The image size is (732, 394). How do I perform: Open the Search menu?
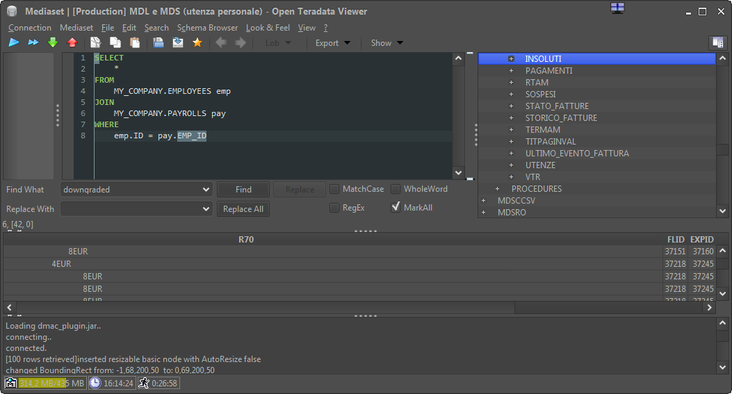click(x=156, y=28)
